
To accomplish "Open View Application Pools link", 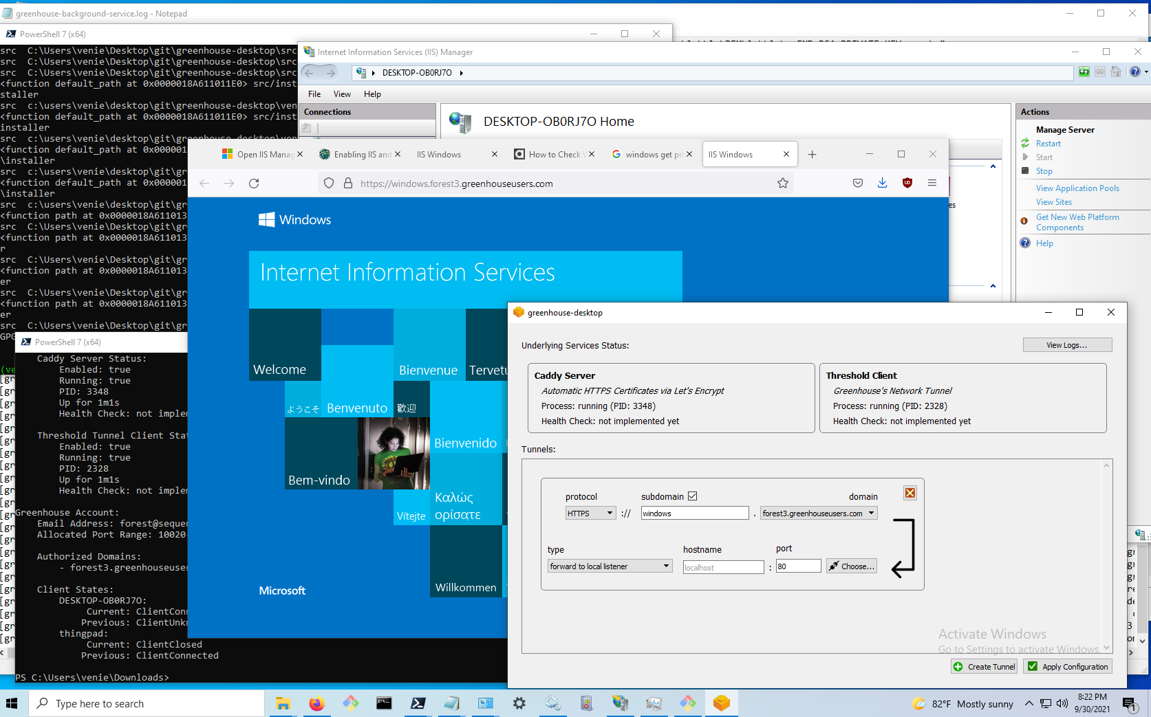I will 1077,188.
